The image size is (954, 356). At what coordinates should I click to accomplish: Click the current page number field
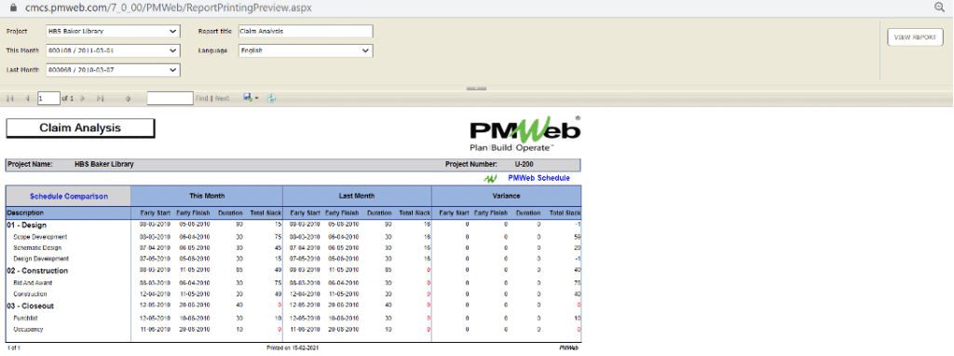pyautogui.click(x=48, y=98)
